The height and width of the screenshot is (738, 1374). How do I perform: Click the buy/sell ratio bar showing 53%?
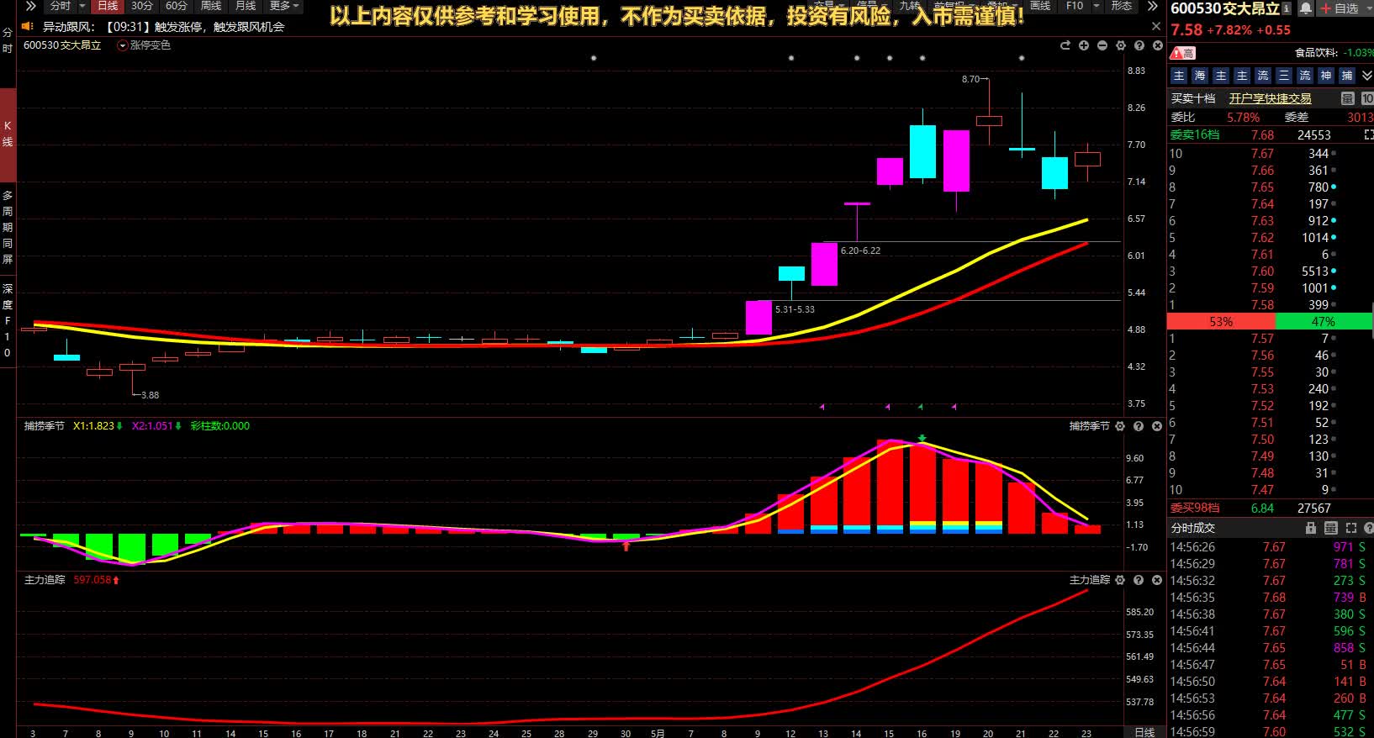(1221, 322)
